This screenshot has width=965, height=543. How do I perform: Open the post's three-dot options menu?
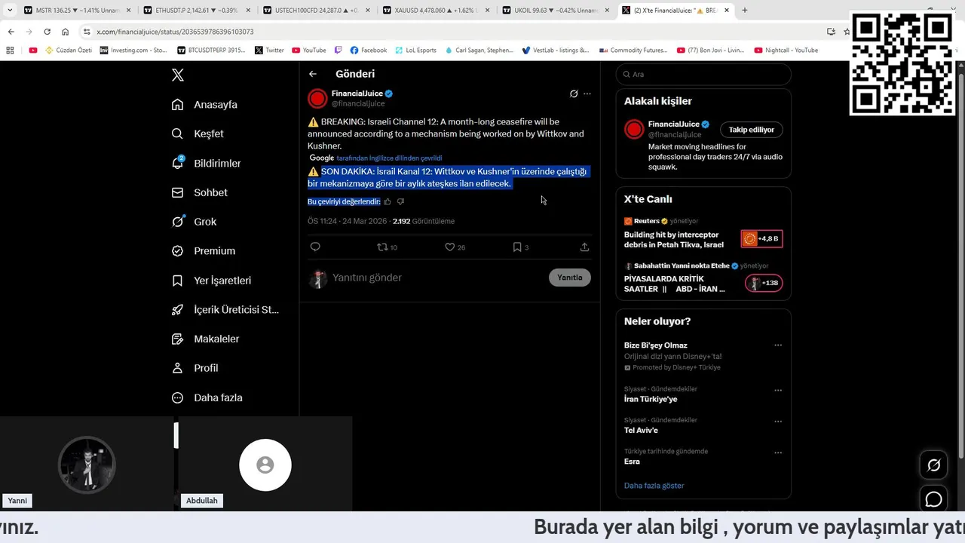pyautogui.click(x=587, y=94)
